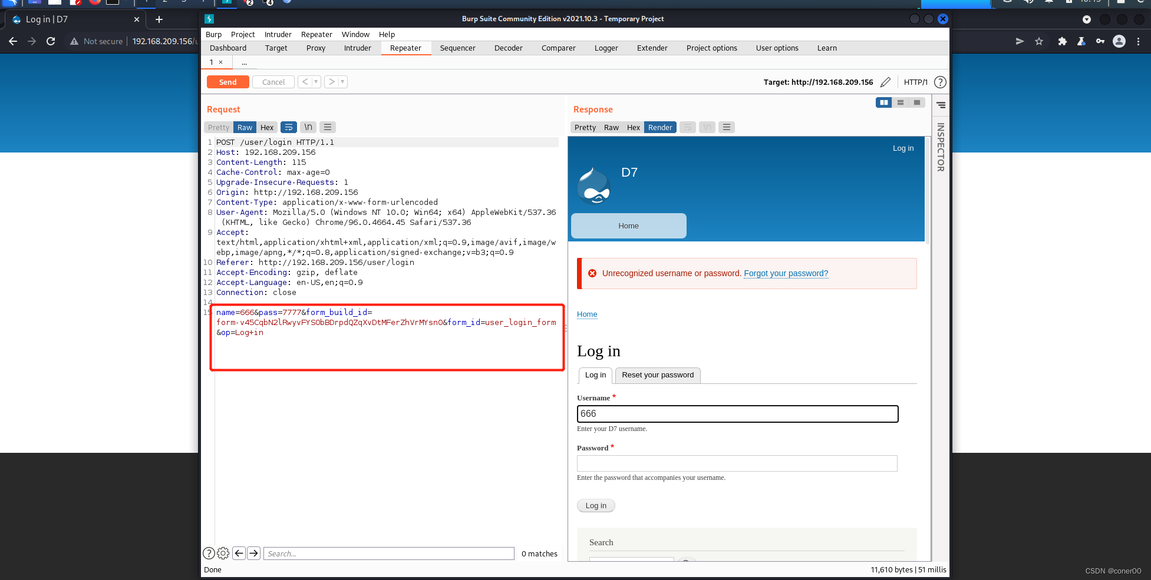
Task: Switch to the Comparer tab
Action: pyautogui.click(x=558, y=48)
